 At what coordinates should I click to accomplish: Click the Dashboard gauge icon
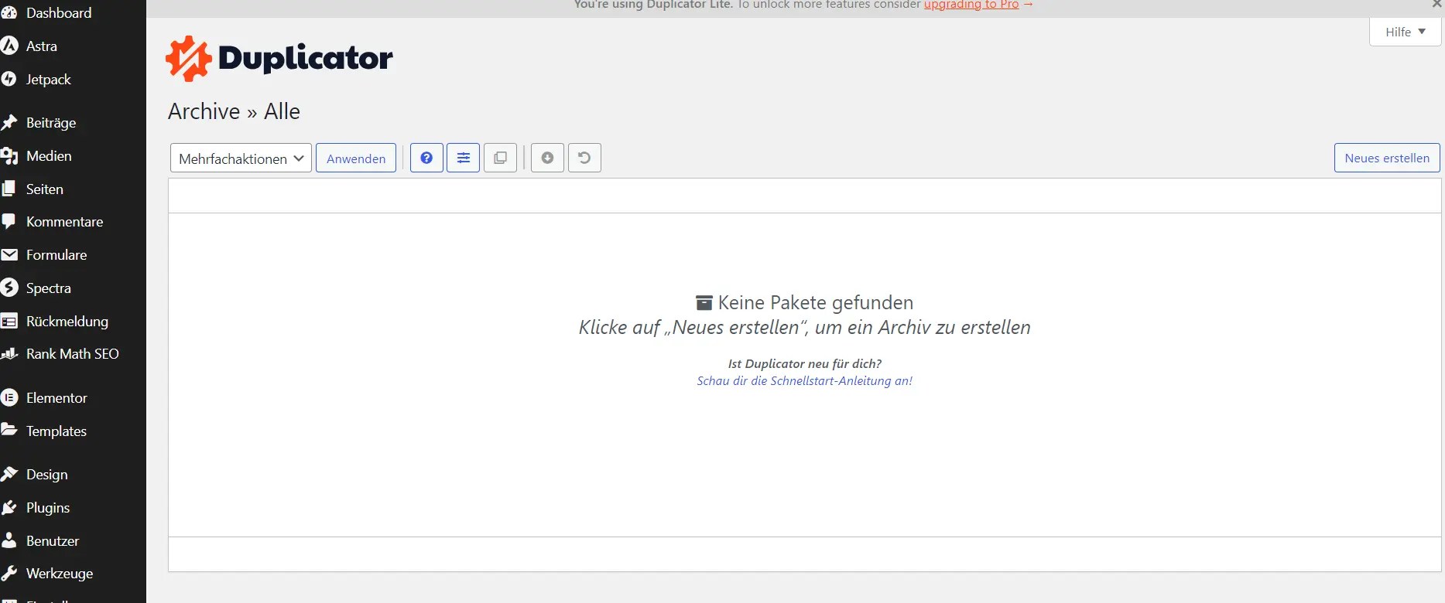[x=9, y=12]
